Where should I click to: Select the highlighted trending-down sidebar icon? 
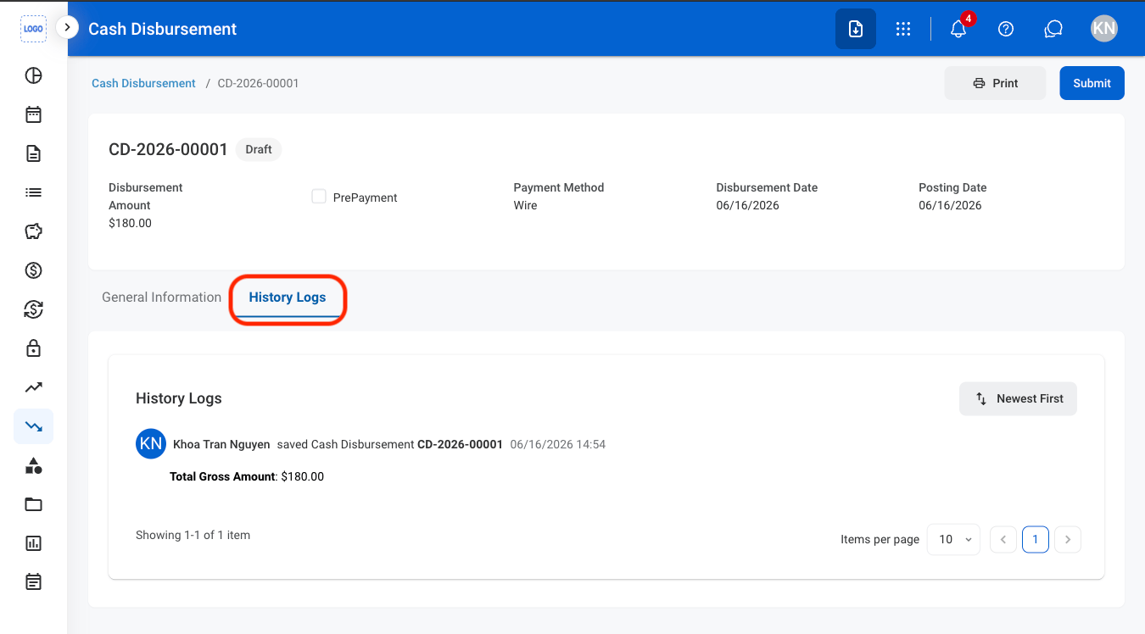point(33,426)
